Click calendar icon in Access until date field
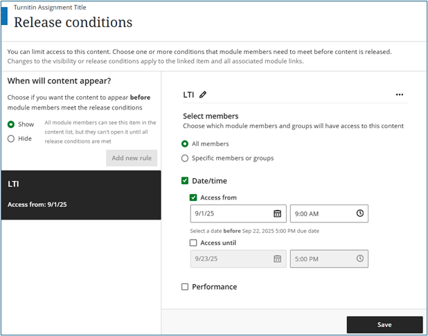 (x=277, y=258)
